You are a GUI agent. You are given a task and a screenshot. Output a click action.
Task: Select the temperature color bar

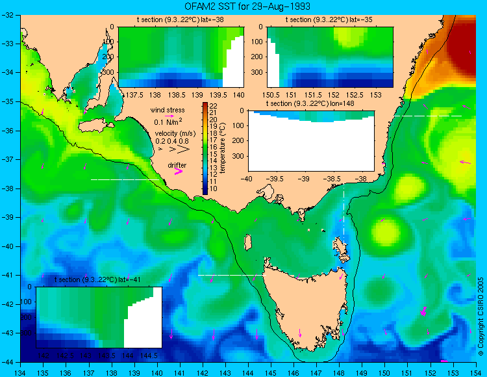point(205,148)
